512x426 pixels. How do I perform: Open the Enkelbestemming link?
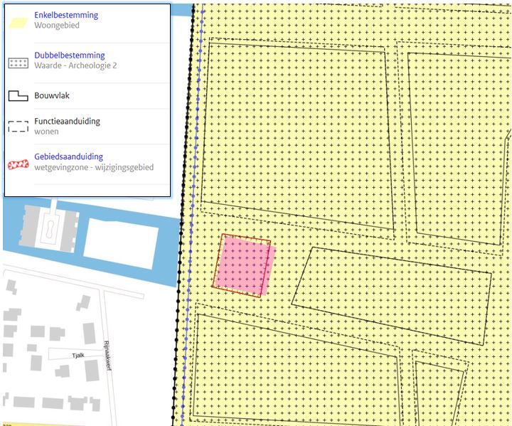66,15
